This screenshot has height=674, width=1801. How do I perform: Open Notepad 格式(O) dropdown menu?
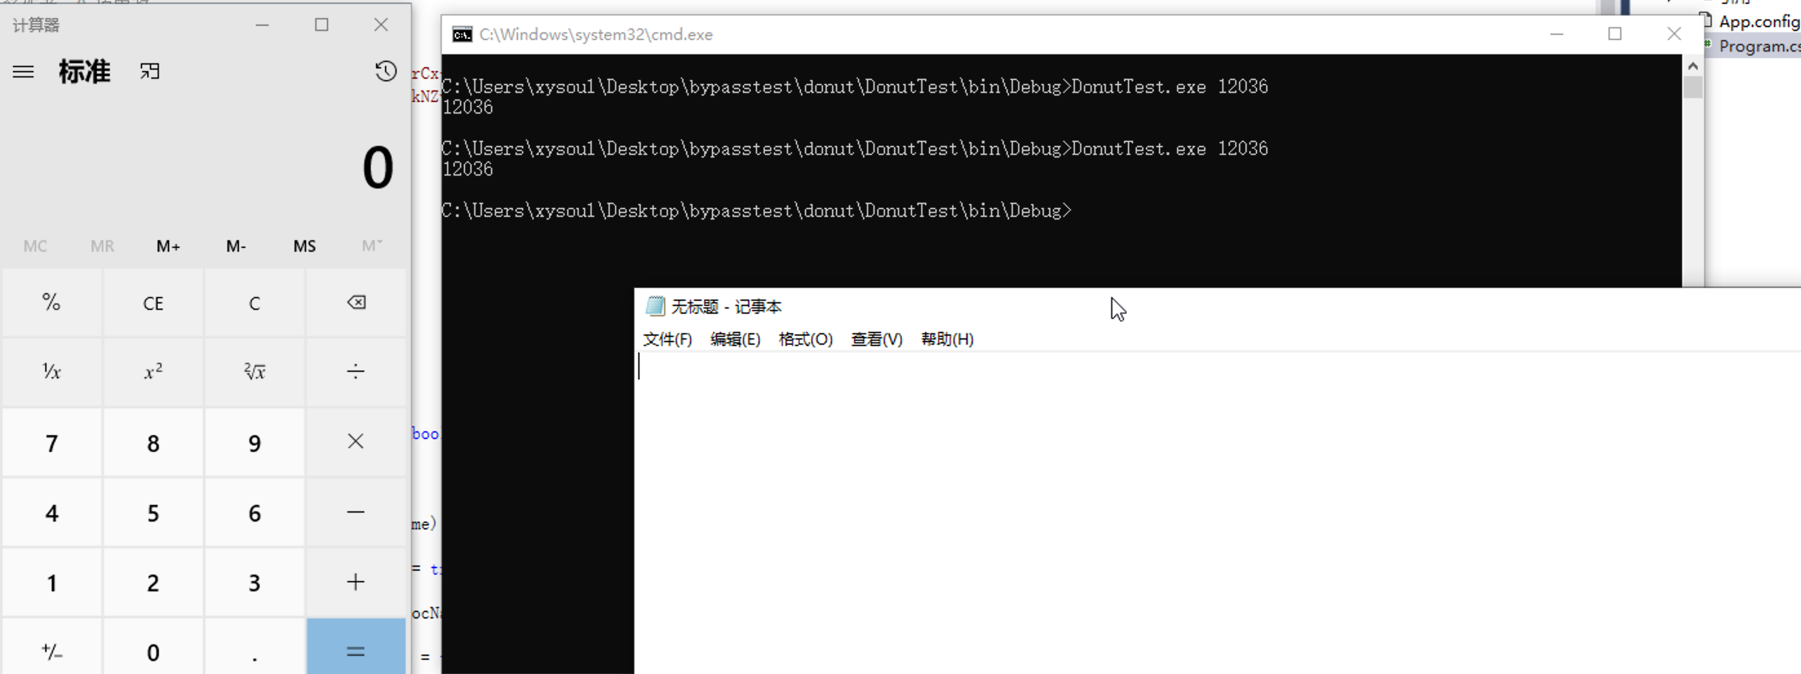pos(806,340)
